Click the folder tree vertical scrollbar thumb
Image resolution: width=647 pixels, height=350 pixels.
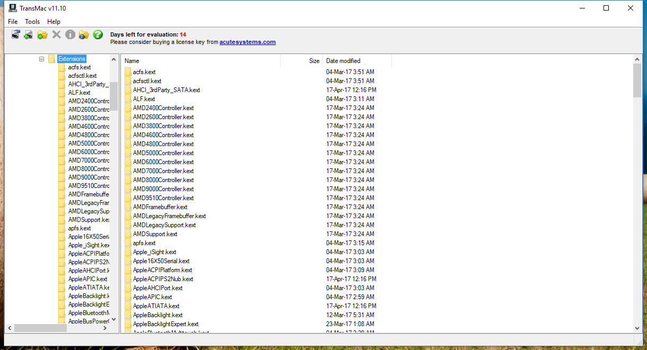coord(114,96)
